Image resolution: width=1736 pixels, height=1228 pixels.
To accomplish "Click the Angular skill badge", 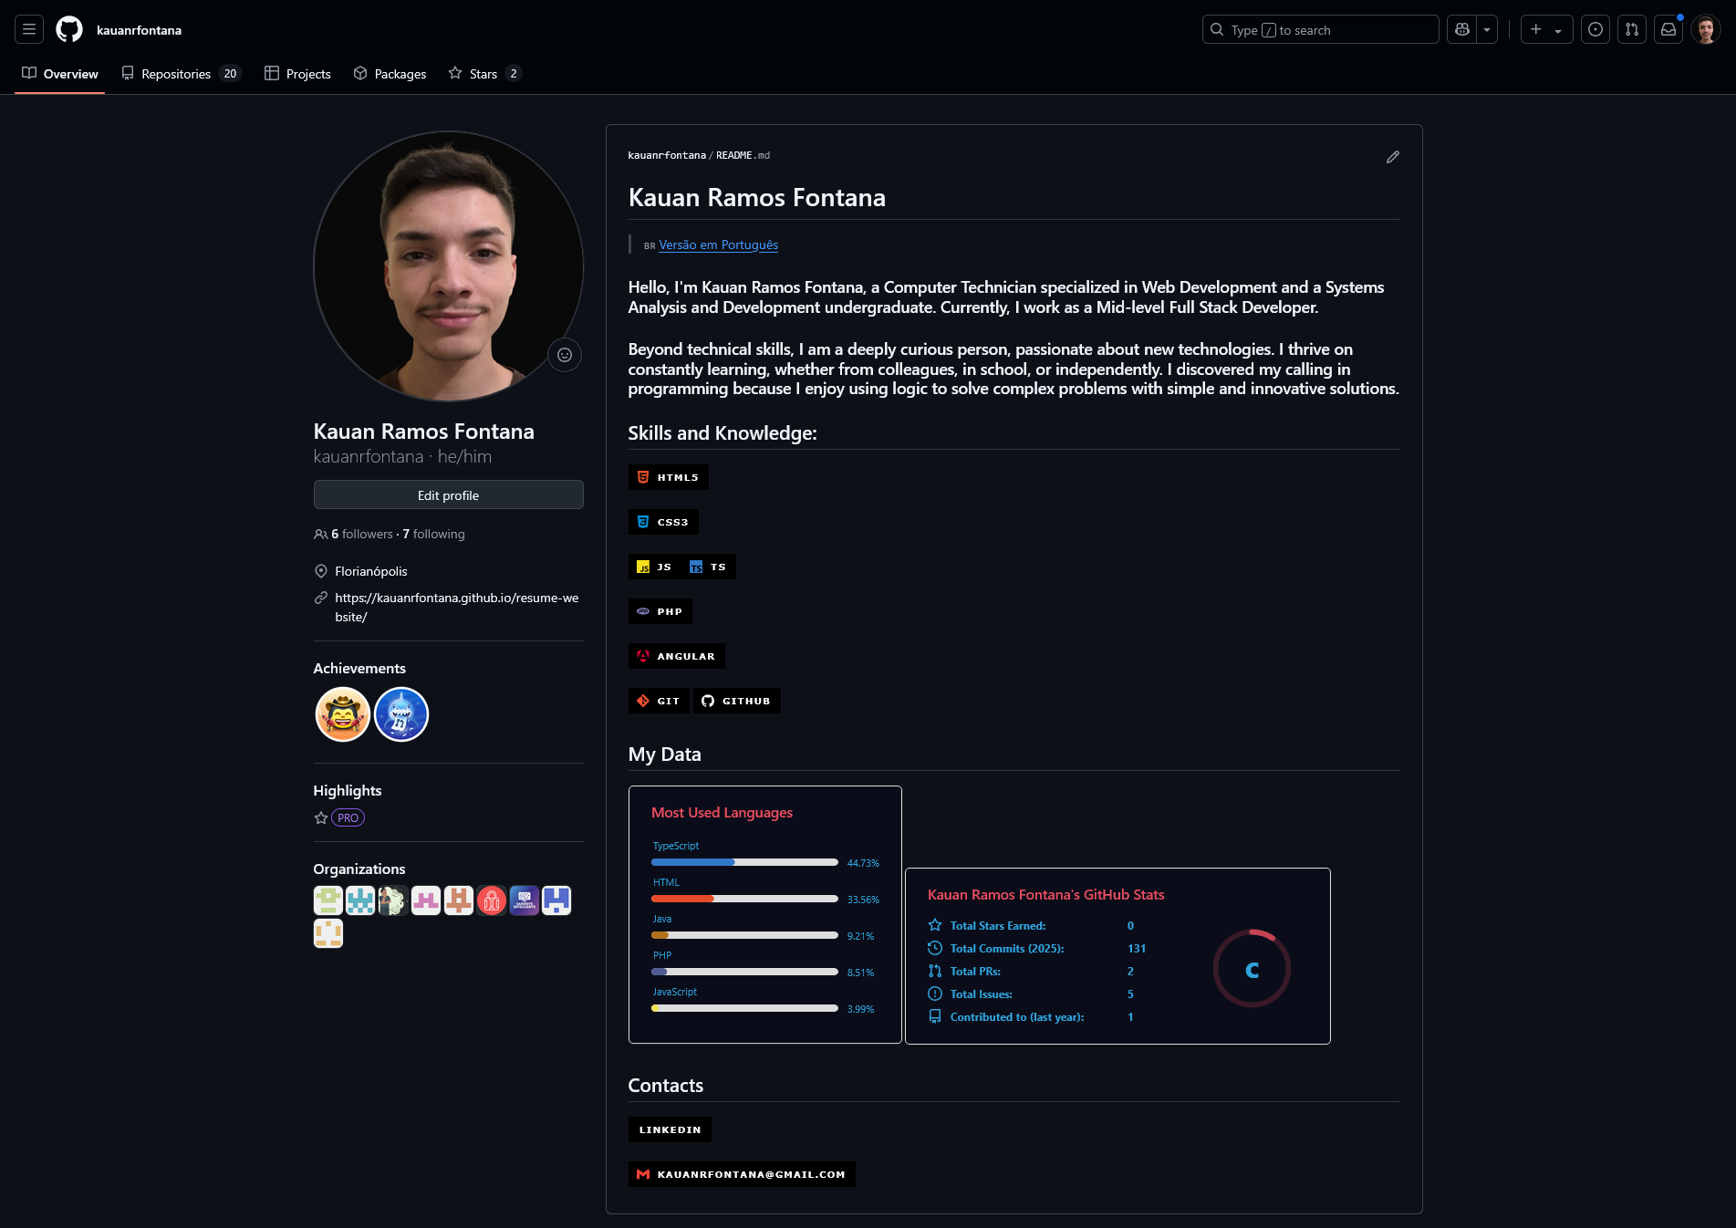I will 676,656.
